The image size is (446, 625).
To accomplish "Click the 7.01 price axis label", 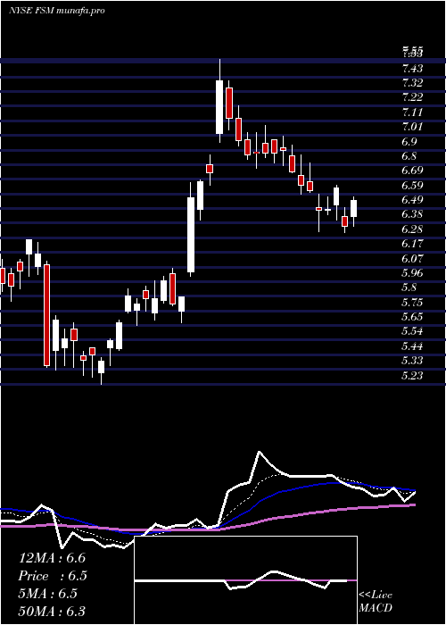I will click(412, 127).
